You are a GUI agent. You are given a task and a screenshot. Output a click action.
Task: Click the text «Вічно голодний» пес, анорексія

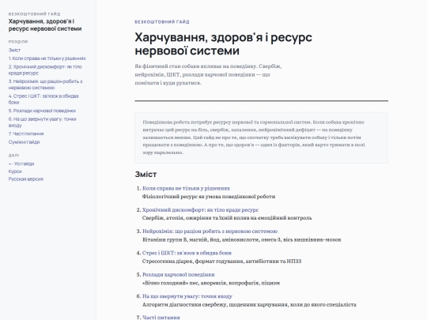pos(211,283)
